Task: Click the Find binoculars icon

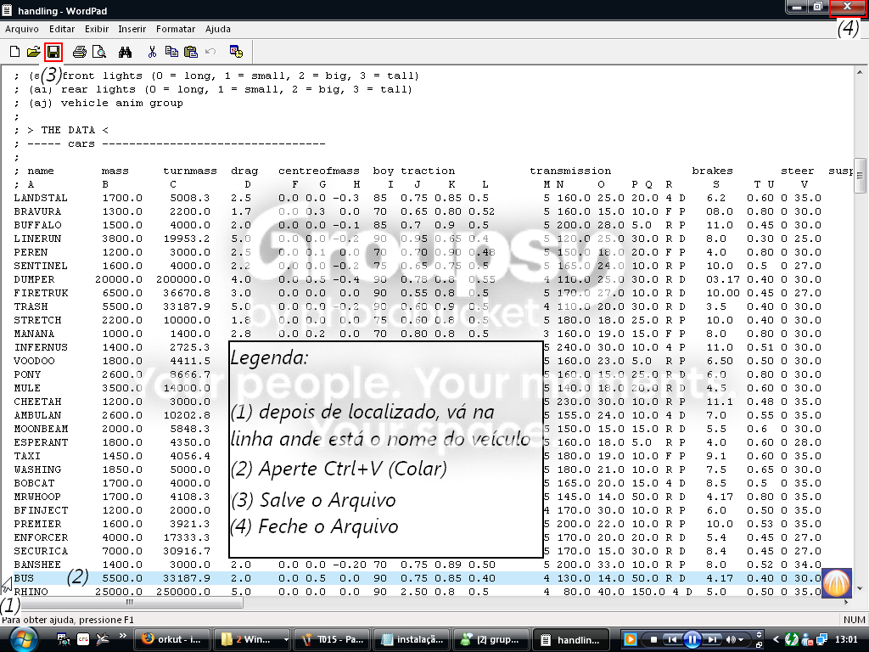Action: pos(126,52)
